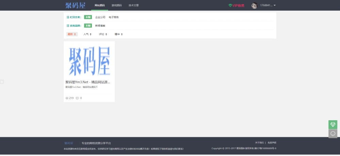
Task: Click the green diamond floating button
Action: 333,125
